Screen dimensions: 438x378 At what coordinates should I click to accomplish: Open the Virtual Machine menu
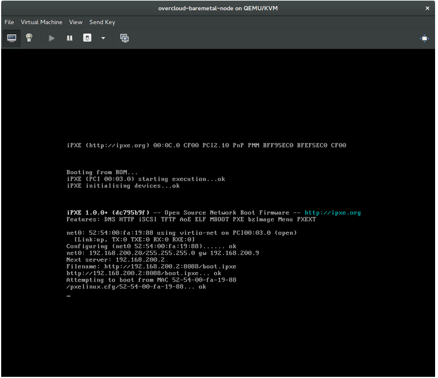(41, 22)
